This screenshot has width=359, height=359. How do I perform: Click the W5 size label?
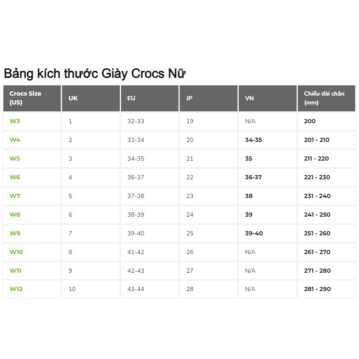coord(15,158)
